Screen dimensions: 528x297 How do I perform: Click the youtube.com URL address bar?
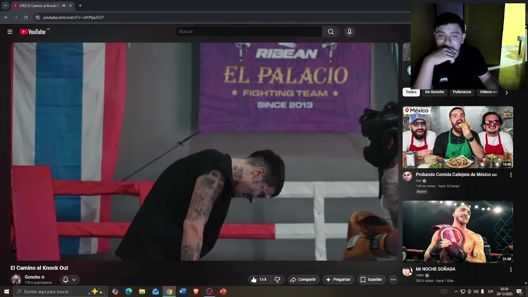point(73,17)
